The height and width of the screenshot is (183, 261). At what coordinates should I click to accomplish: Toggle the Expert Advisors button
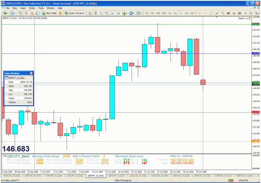74,13
